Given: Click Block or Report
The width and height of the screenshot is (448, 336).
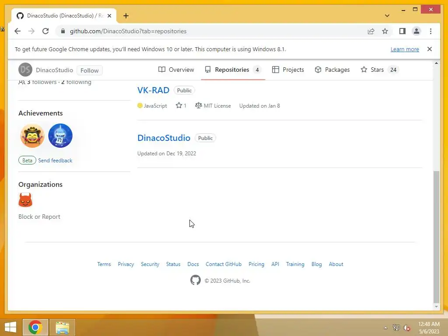Looking at the screenshot, I should click(39, 217).
